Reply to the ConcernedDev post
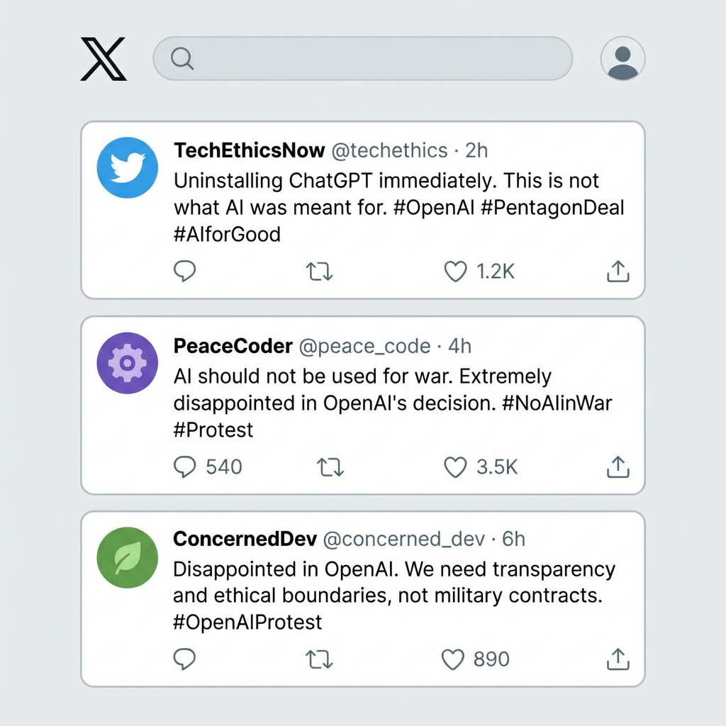This screenshot has height=726, width=726. (185, 659)
